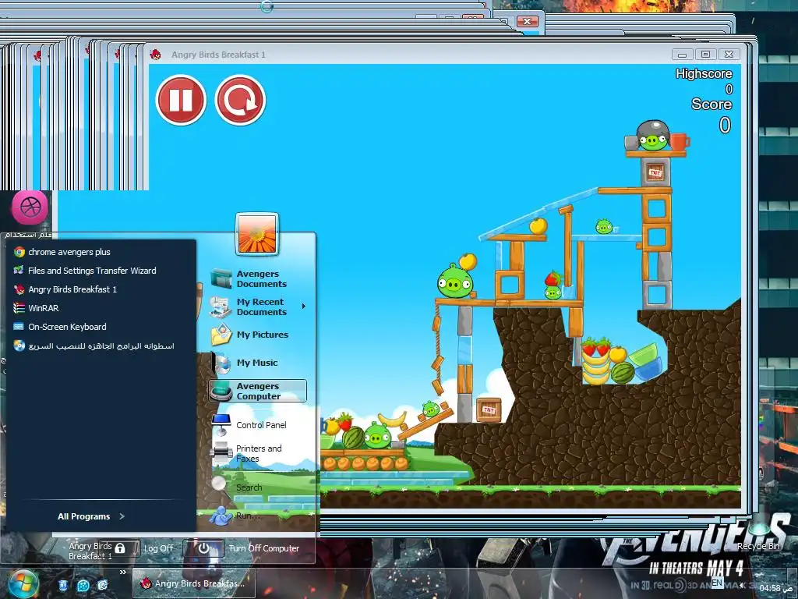Screen dimensions: 798x599
Task: Click the round media quick launch icon
Action: click(83, 585)
